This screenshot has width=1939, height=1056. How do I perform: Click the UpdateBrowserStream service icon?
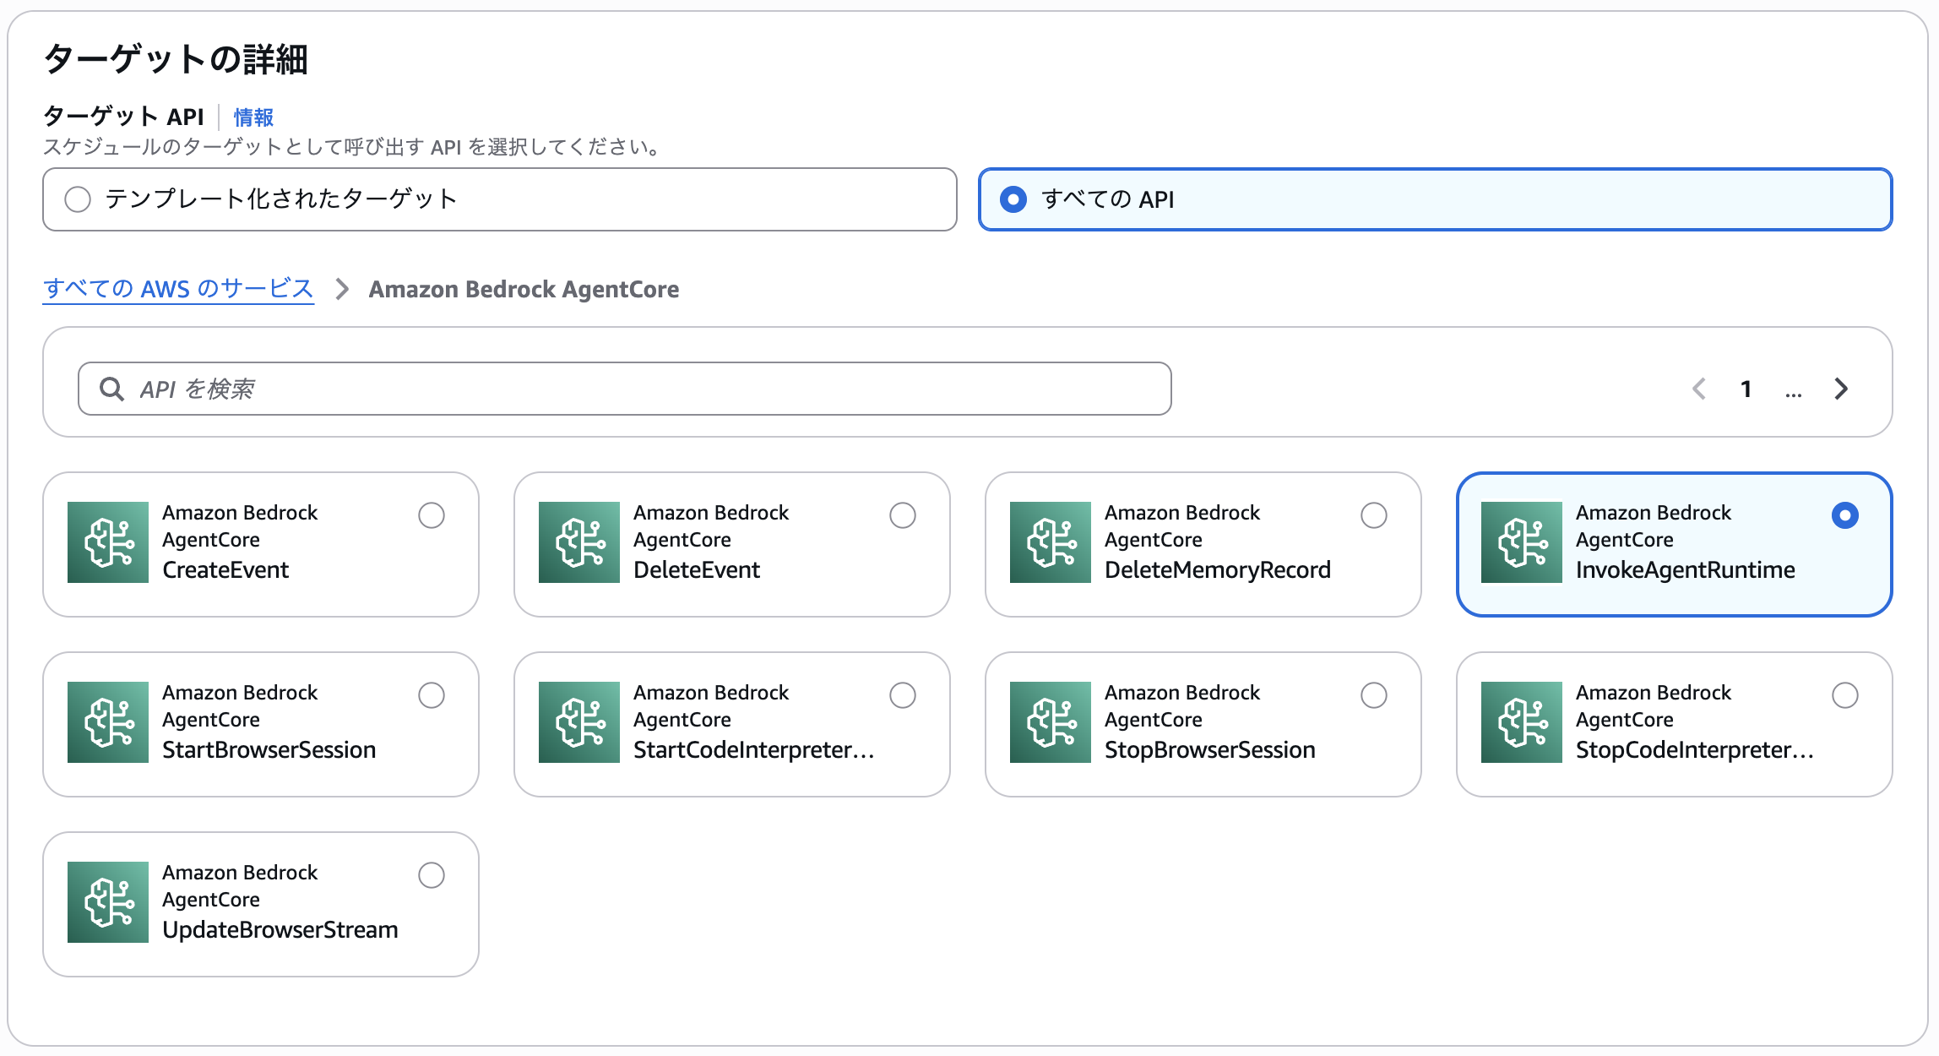click(108, 902)
